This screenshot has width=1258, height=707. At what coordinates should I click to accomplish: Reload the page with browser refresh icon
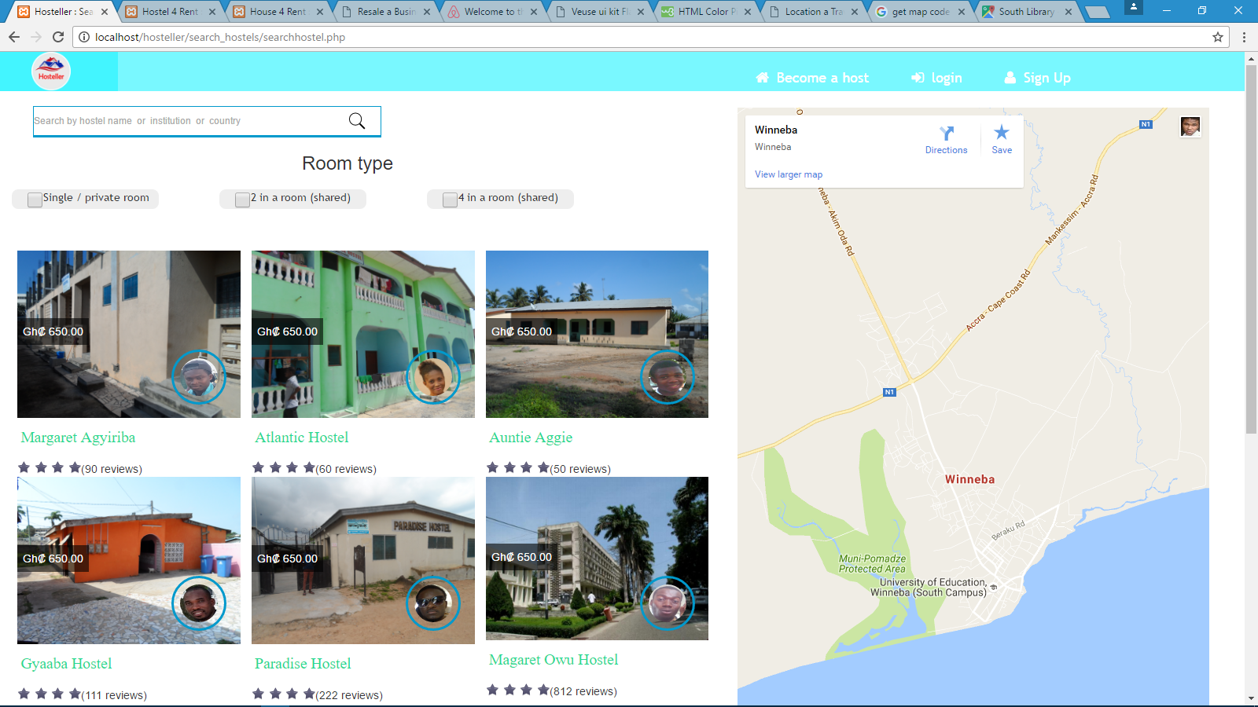58,37
